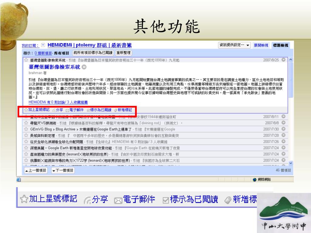The width and height of the screenshot is (311, 233).
Task: Click scrollbar down arrow in feed list
Action: (291, 163)
